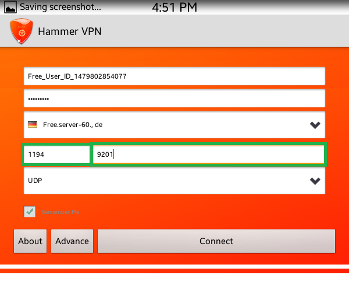Click the Remember Me label
This screenshot has width=349, height=282.
coord(60,211)
